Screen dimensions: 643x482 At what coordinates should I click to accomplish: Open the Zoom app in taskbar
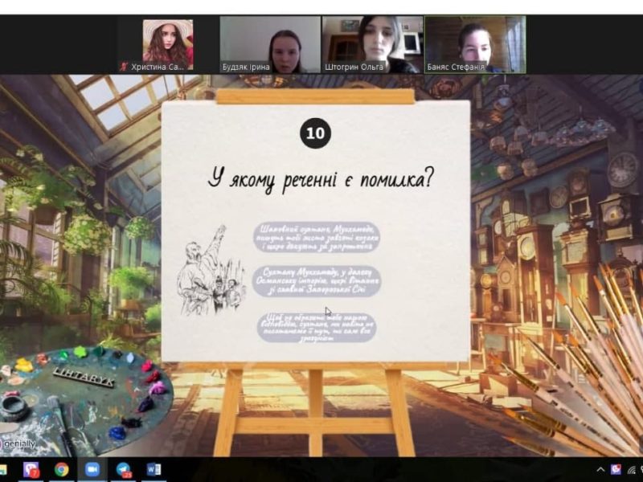[92, 469]
